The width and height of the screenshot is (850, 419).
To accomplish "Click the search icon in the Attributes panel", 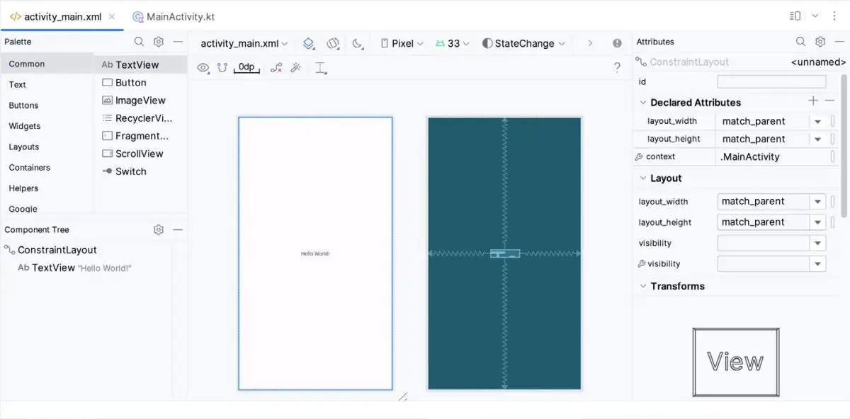I will click(x=800, y=41).
